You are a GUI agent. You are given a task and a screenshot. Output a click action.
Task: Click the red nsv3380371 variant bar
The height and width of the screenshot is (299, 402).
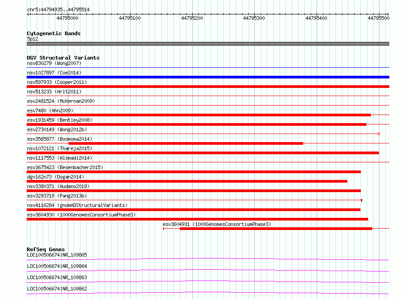click(194, 191)
